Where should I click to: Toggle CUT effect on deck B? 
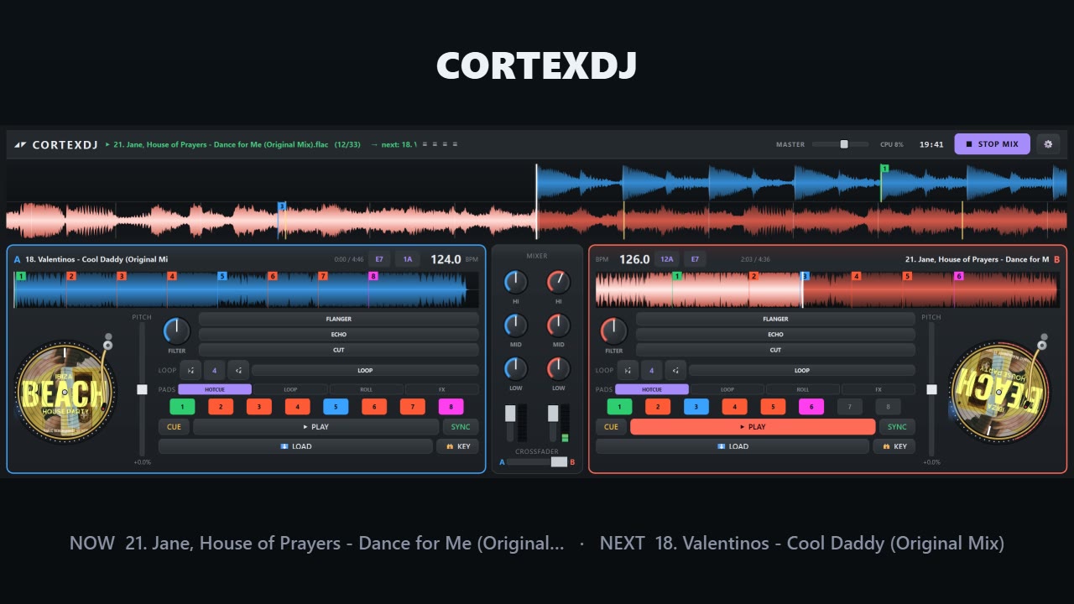[775, 350]
